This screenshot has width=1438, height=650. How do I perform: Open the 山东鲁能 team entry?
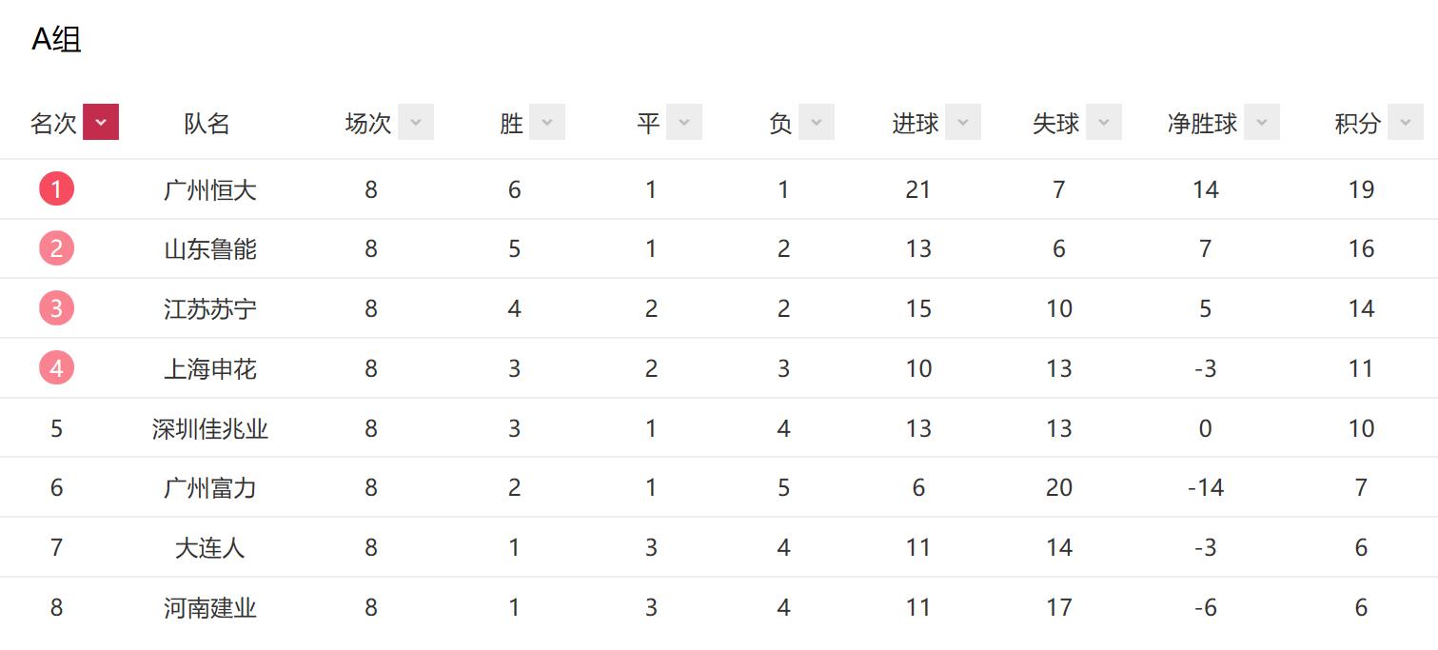(208, 248)
